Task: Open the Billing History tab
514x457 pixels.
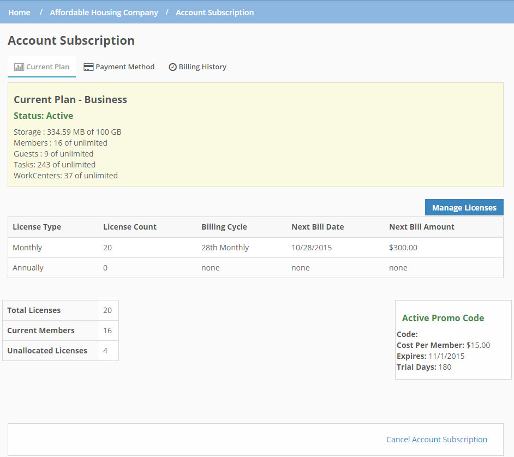Action: click(202, 67)
